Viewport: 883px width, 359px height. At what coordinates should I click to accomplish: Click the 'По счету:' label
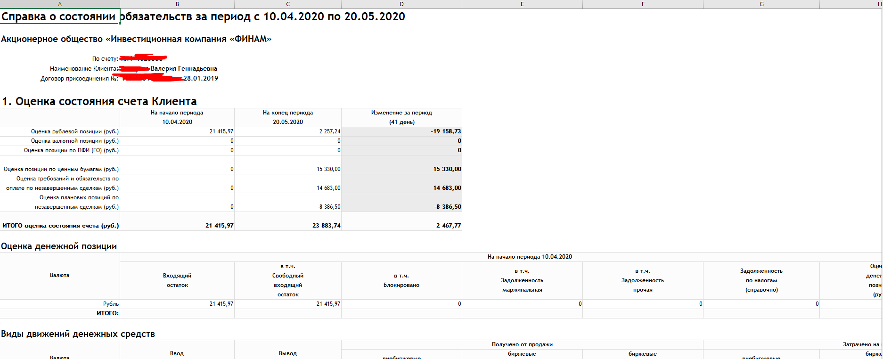pos(105,59)
